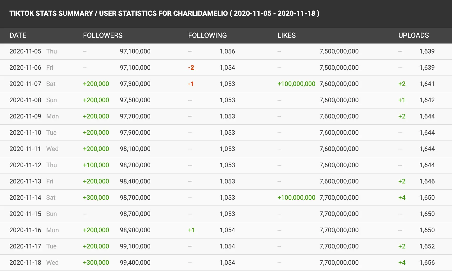Select date 2020-11-13 in table
Viewport: 452px width, 271px height.
pos(25,181)
